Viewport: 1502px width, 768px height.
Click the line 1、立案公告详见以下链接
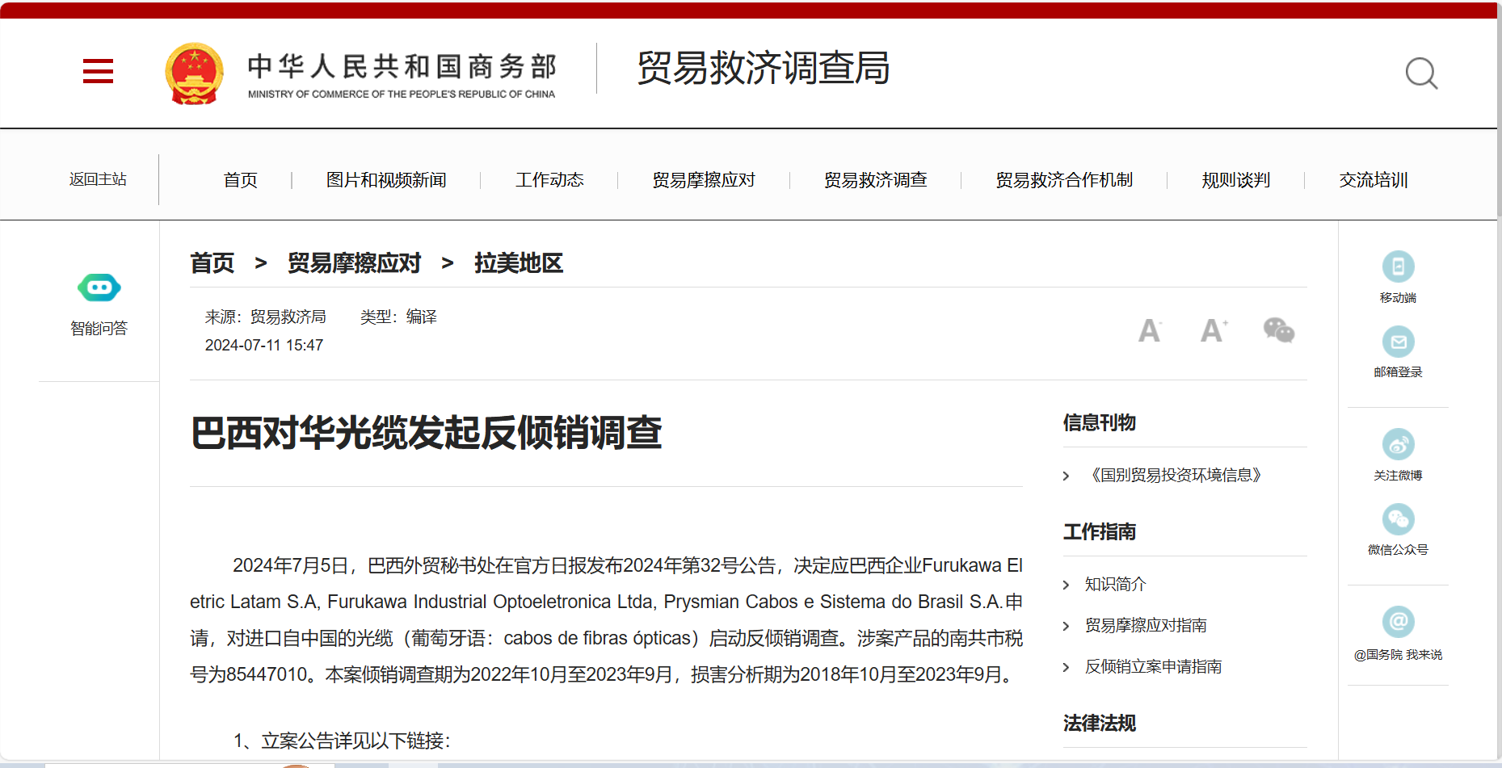[342, 741]
